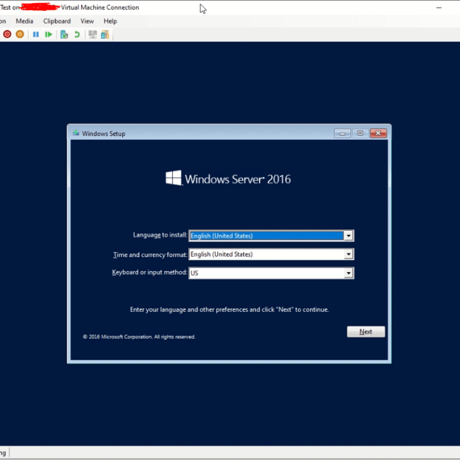Minimize the Windows Setup dialog
The image size is (460, 460).
click(x=342, y=133)
